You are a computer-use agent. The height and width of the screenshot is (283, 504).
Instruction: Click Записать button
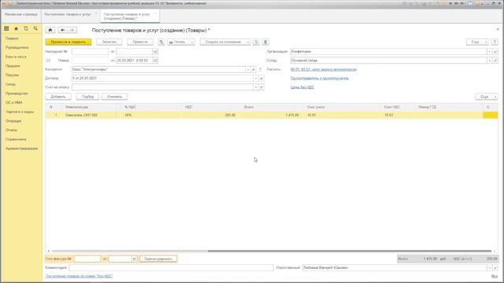(109, 42)
